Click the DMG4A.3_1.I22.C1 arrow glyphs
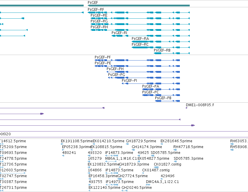Image resolution: width=248 pixels, height=192 pixels. point(148,185)
